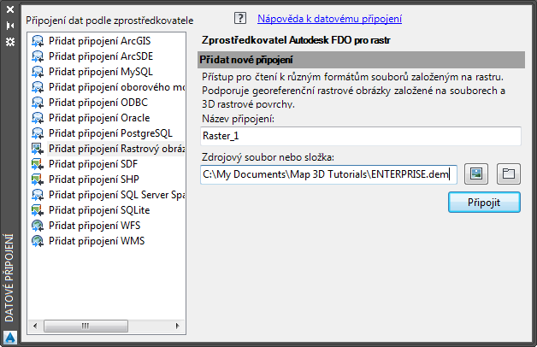Viewport: 537px width, 347px height.
Task: Click the provider list left scroll arrow
Action: tap(35, 326)
